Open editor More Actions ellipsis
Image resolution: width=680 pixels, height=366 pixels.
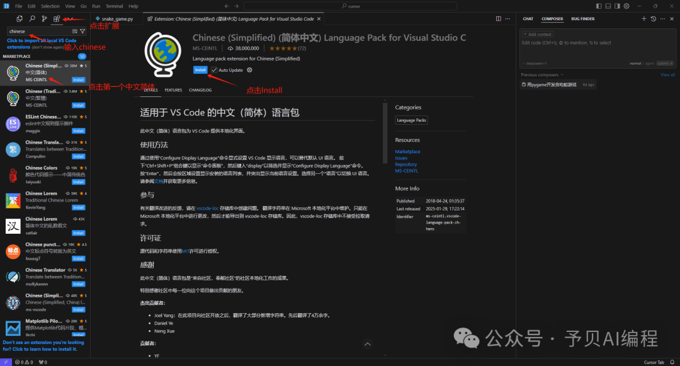coord(507,19)
